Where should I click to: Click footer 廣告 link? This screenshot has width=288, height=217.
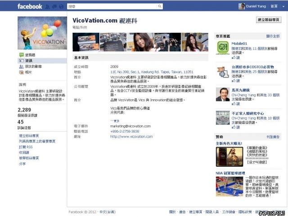[182, 212]
